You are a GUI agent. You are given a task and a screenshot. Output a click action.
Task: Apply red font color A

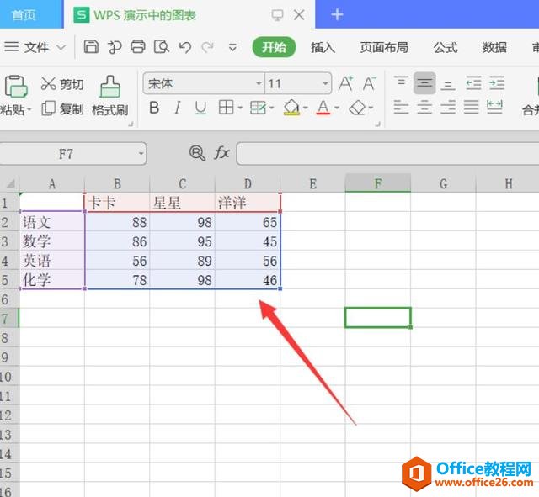[323, 108]
